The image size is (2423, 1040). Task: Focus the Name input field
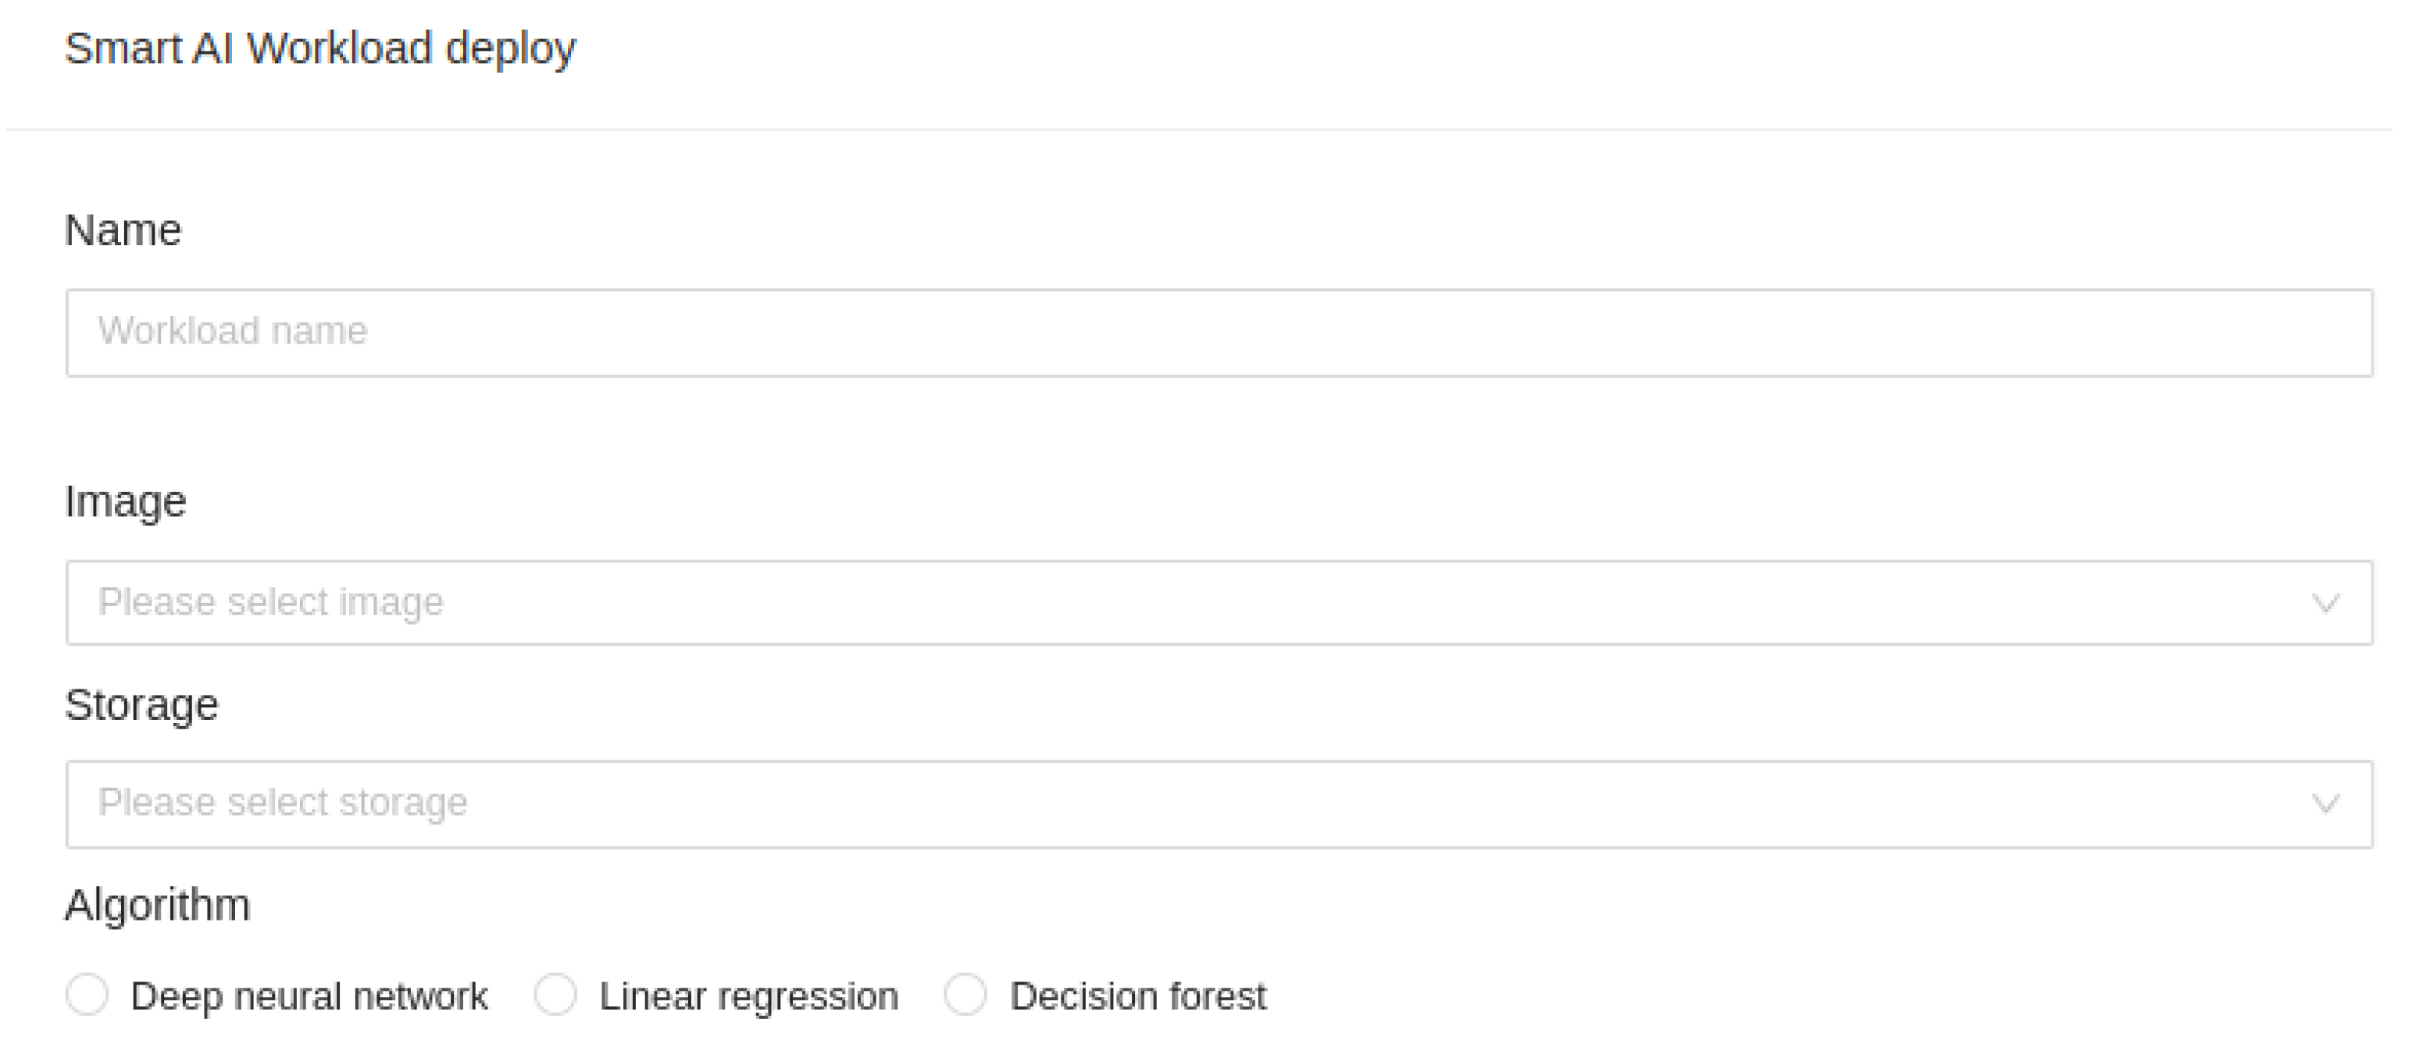(1218, 333)
